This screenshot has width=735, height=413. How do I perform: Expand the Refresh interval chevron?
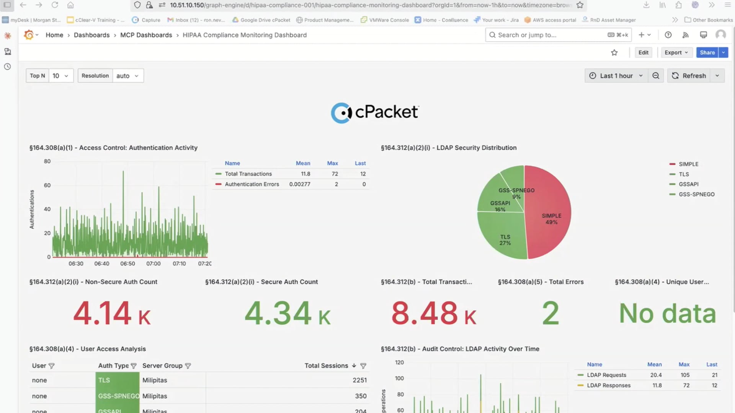[717, 75]
